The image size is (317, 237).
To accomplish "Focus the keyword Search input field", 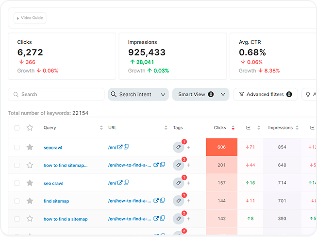I will point(57,94).
